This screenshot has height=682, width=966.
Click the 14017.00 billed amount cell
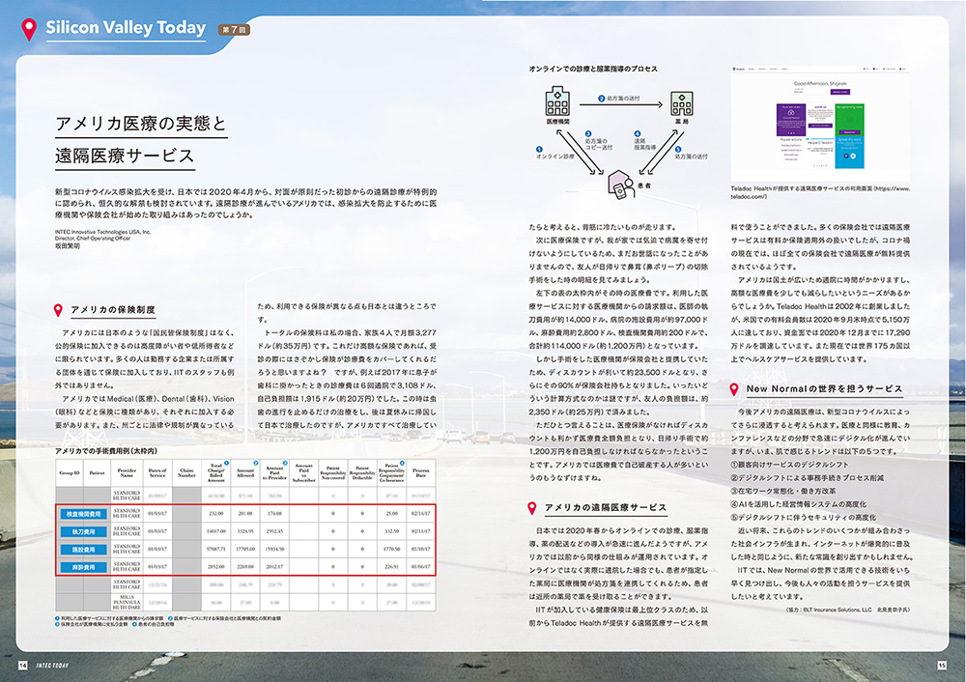tap(216, 531)
